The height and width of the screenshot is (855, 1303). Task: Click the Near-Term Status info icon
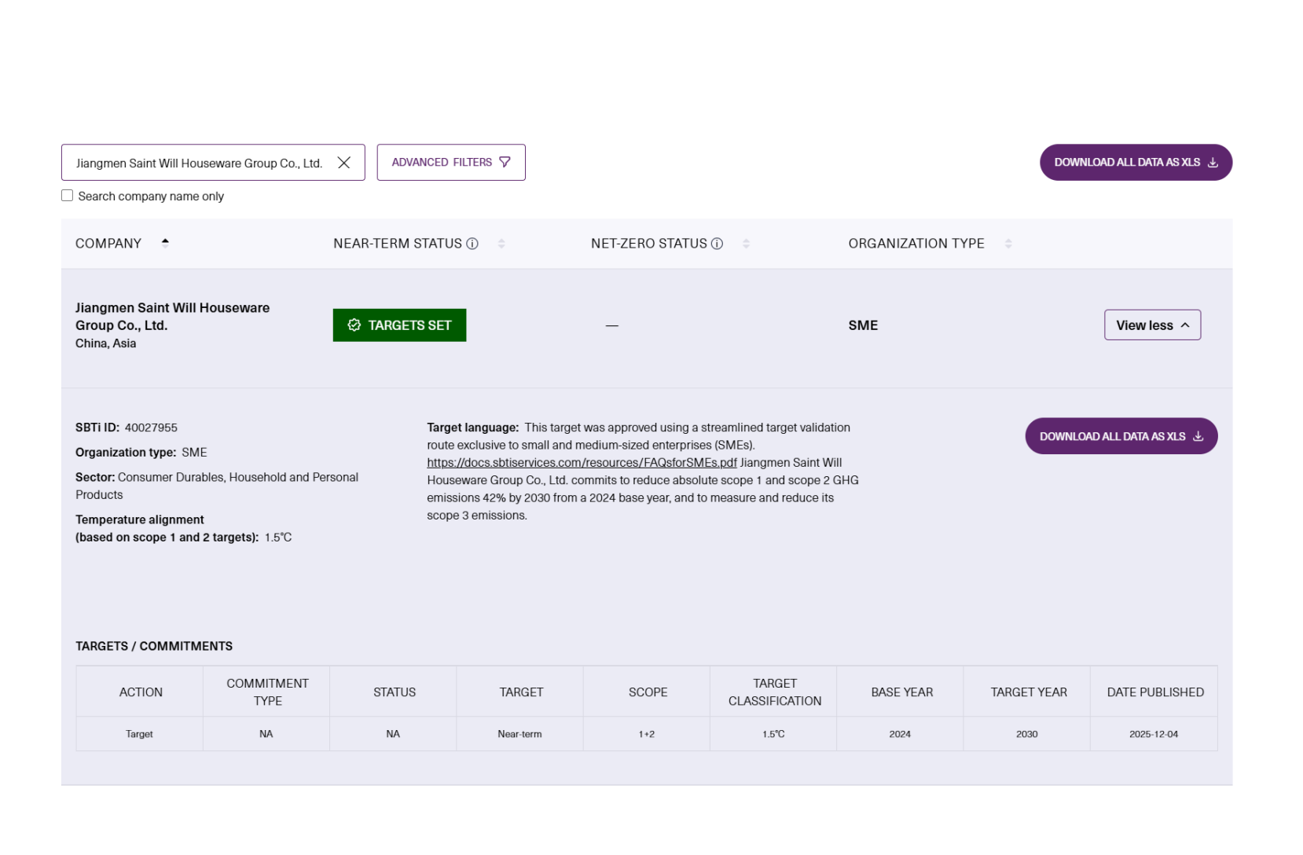click(472, 244)
